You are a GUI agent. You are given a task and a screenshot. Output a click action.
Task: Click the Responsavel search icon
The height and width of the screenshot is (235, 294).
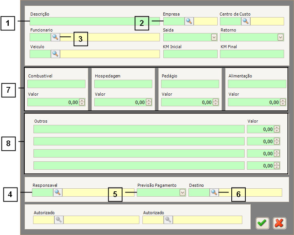[x=57, y=192]
